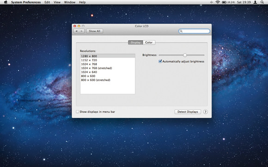Open the View menu
Image resolution: width=268 pixels, height=167 pixels.
click(57, 2)
